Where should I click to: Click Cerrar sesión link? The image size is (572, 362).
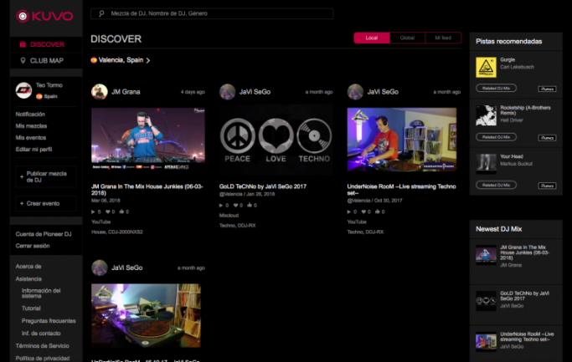pyautogui.click(x=33, y=246)
